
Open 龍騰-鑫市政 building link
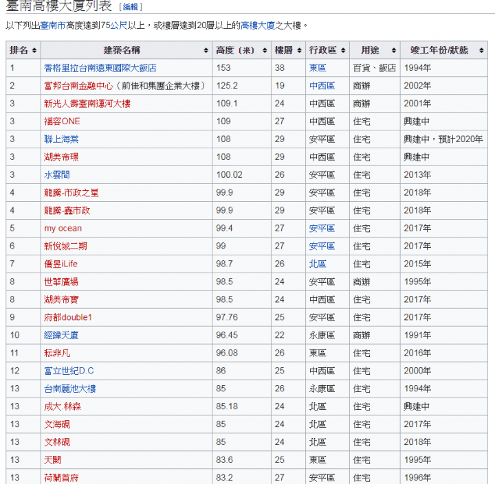67,210
